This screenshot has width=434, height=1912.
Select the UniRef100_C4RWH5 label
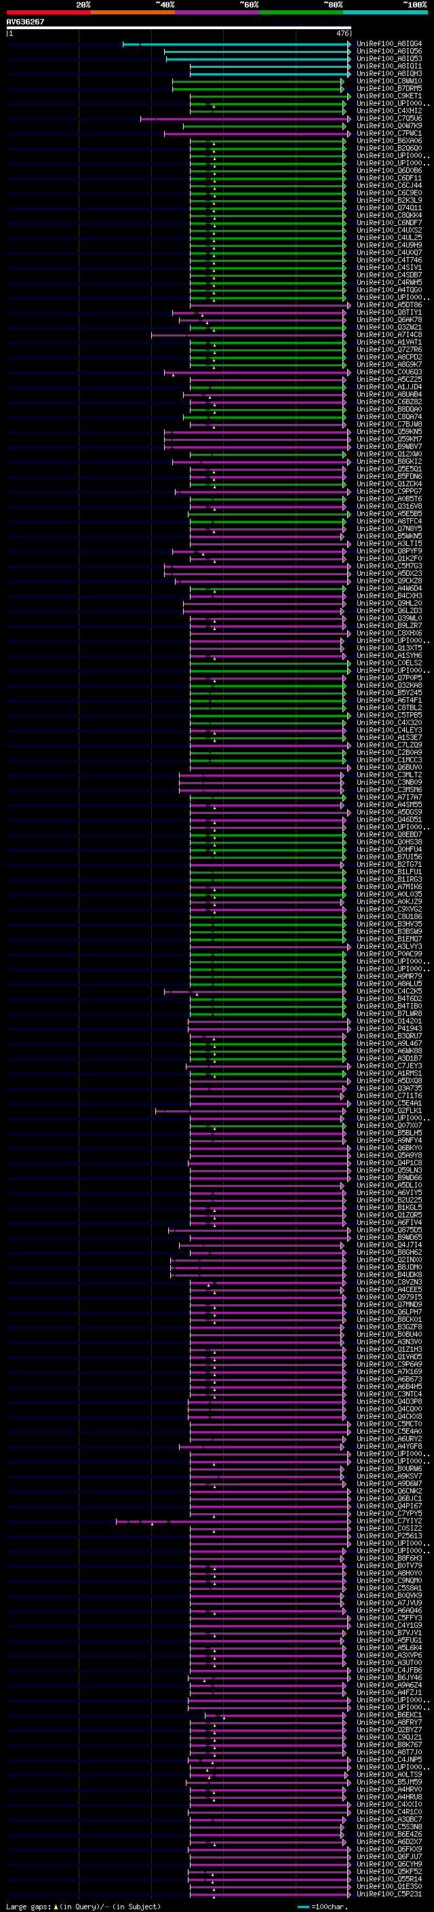point(389,282)
